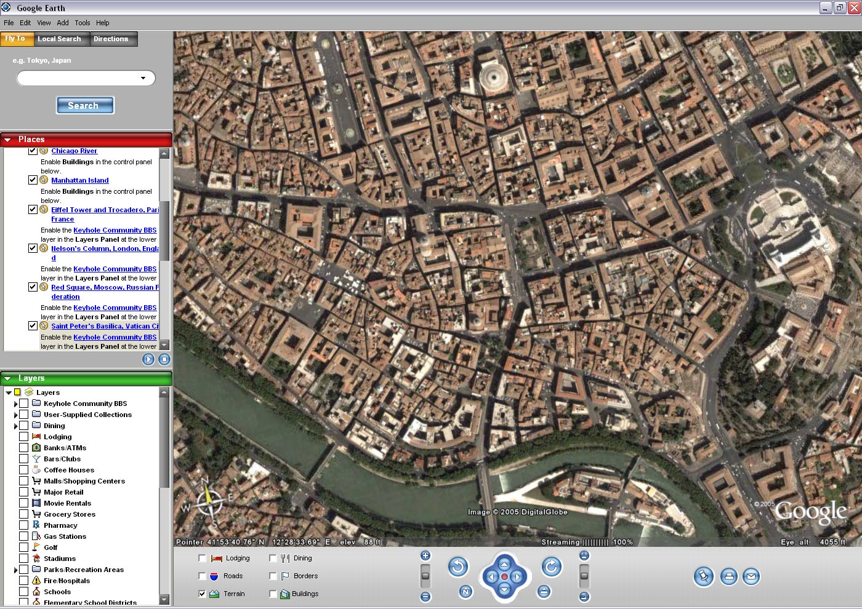Expand the Dining layer folder
The height and width of the screenshot is (609, 862).
(15, 426)
